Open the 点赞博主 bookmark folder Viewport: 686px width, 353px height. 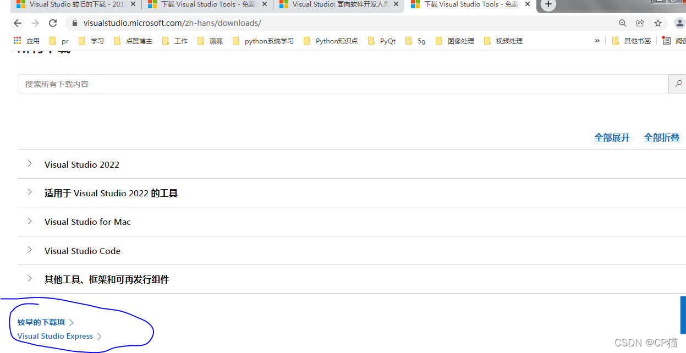tap(133, 41)
